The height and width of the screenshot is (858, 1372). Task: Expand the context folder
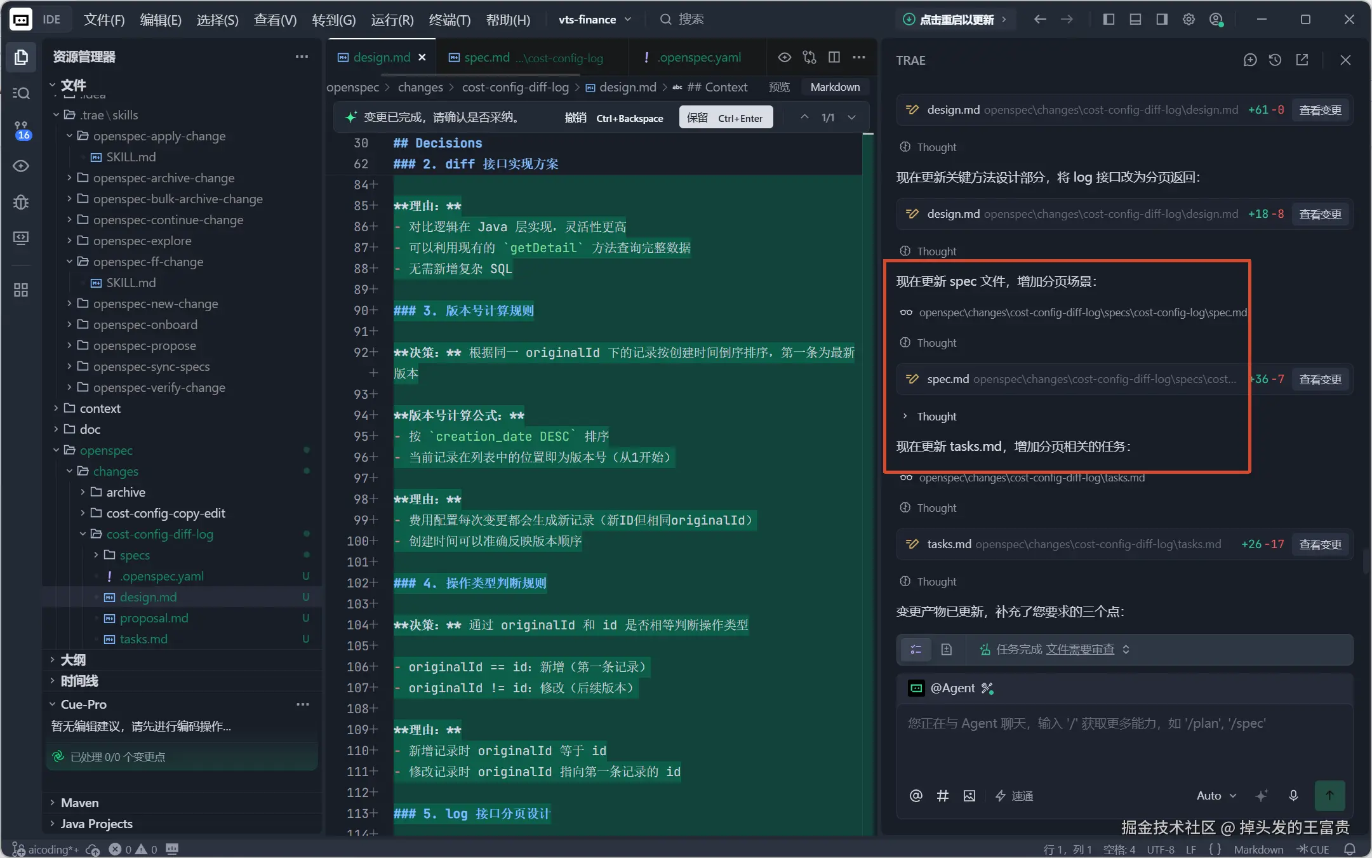click(x=100, y=408)
